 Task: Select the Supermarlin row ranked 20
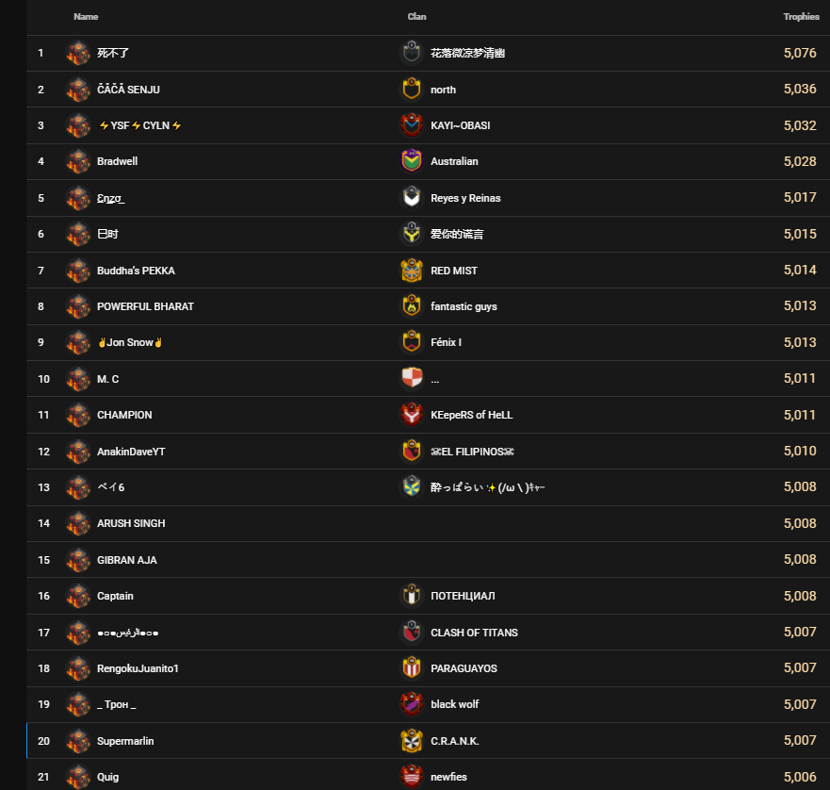pyautogui.click(x=428, y=741)
